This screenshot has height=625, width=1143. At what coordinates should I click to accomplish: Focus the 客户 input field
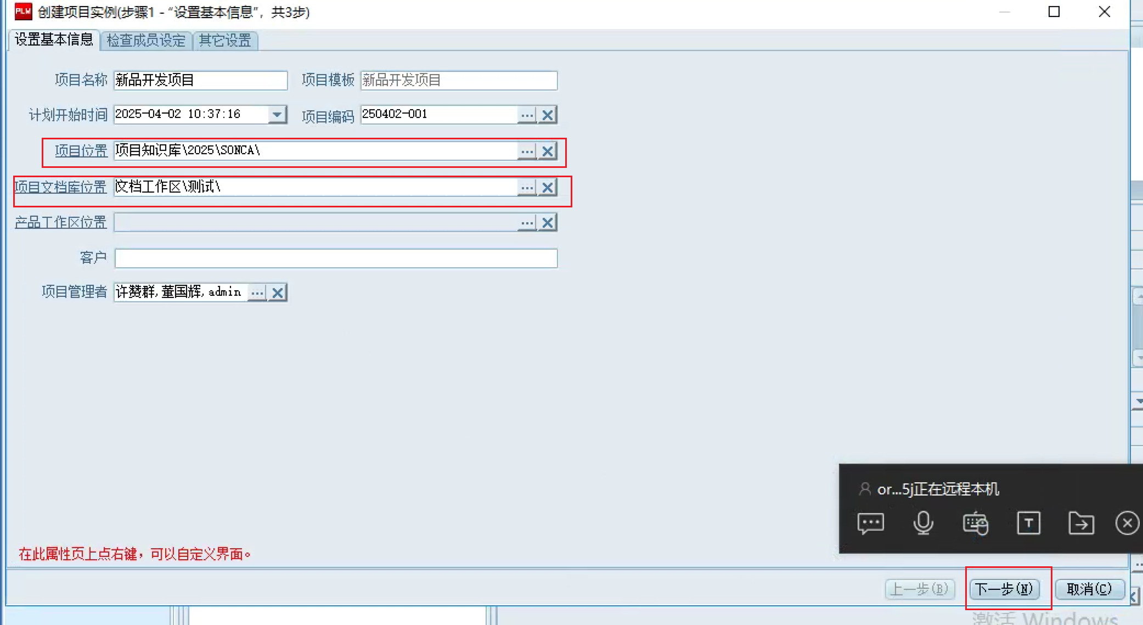pyautogui.click(x=336, y=258)
